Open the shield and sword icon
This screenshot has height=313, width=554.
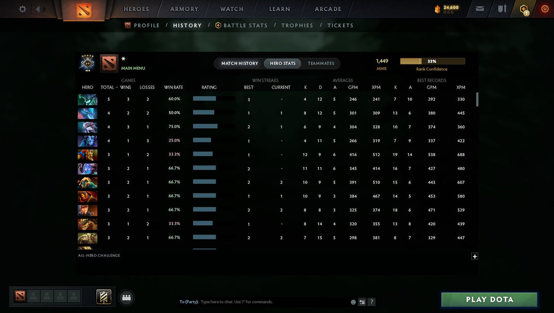(x=502, y=9)
